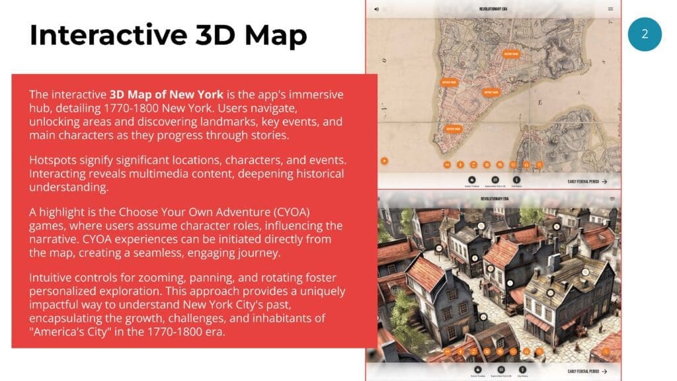Open hamburger menu on the 2D map screen

pyautogui.click(x=610, y=9)
